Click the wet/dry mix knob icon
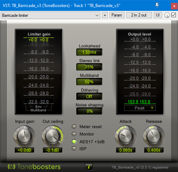Viewport: 178px width, 172px height. pyautogui.click(x=167, y=15)
